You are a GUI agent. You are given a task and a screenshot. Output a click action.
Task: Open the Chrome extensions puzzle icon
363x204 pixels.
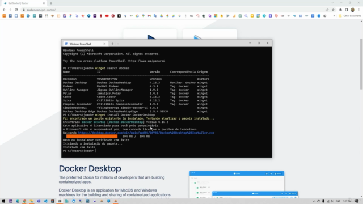(340, 10)
